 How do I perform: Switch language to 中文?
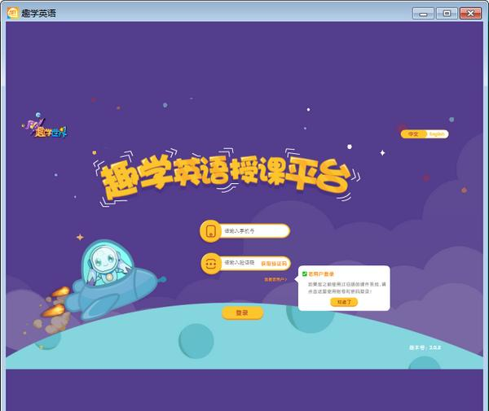[413, 134]
